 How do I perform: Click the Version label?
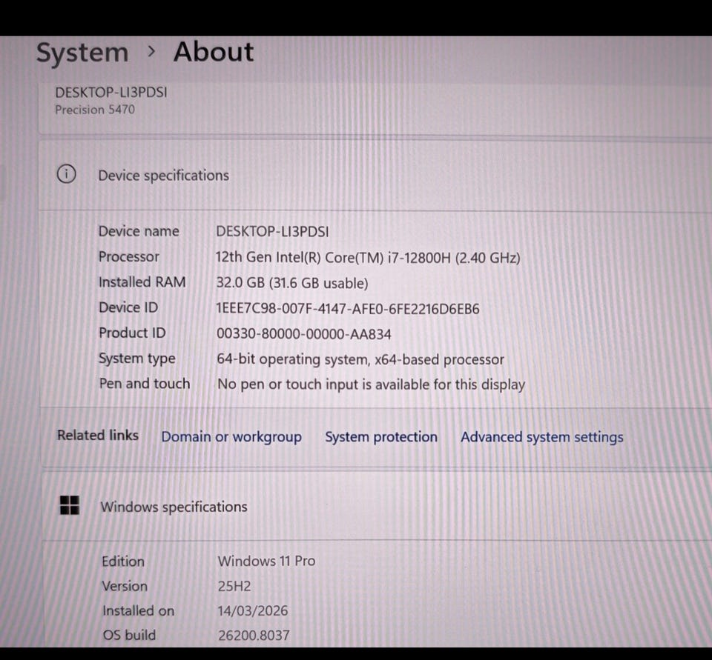click(125, 587)
